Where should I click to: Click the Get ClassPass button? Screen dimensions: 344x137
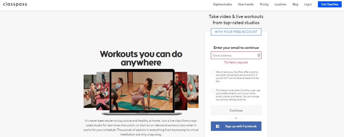point(330,4)
